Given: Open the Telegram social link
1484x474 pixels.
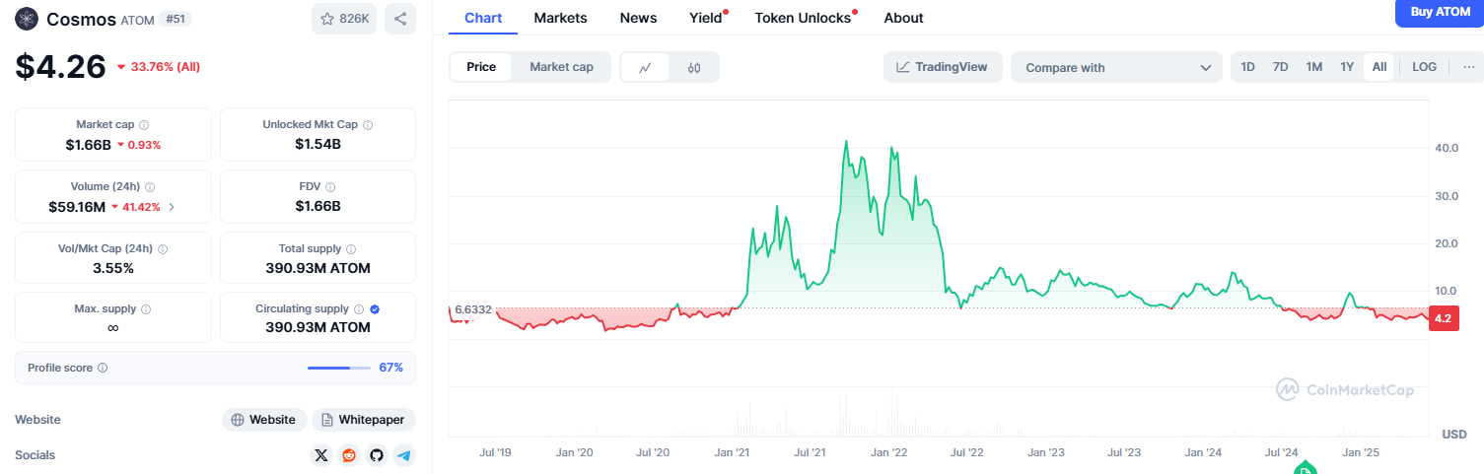Looking at the screenshot, I should coord(403,455).
